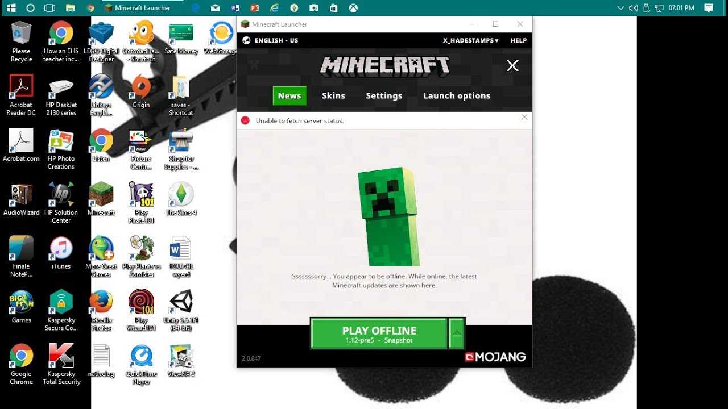Select the AudioWizard desktop icon
The width and height of the screenshot is (728, 409).
point(21,199)
